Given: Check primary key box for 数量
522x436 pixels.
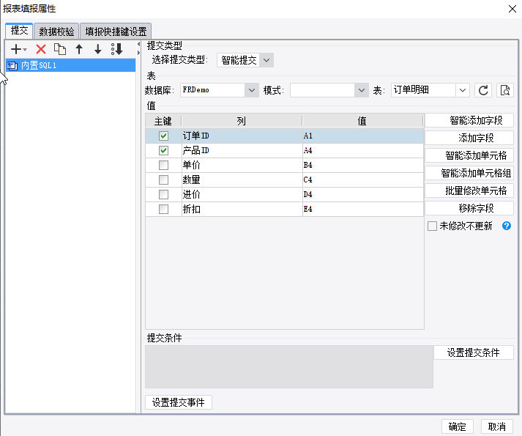Looking at the screenshot, I should (163, 180).
